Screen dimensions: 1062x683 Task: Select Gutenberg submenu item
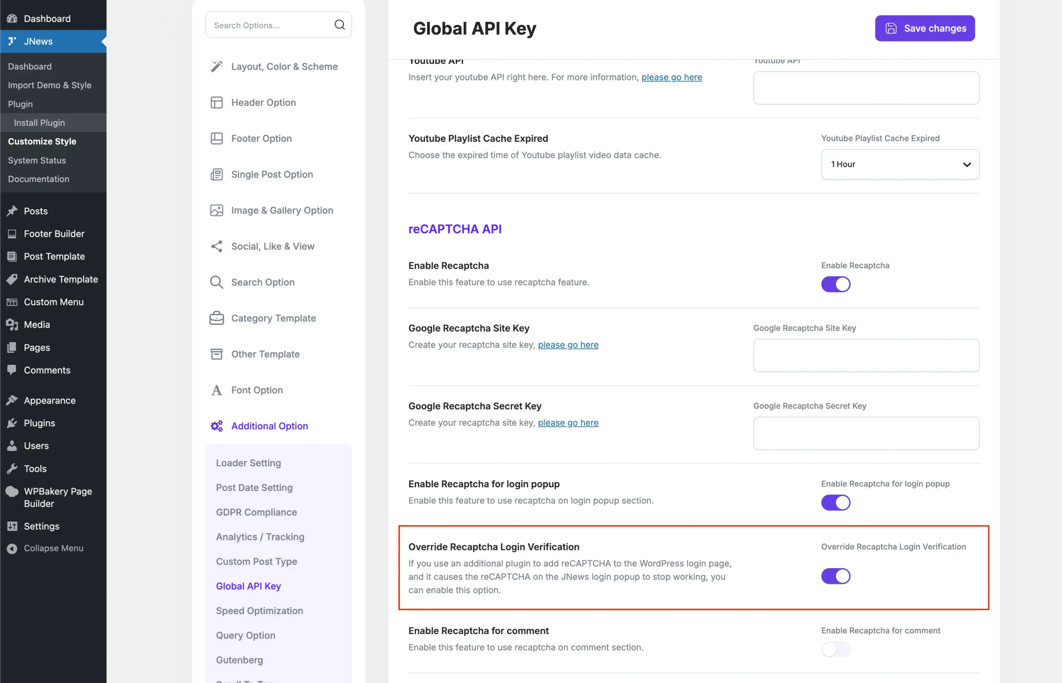(x=239, y=659)
